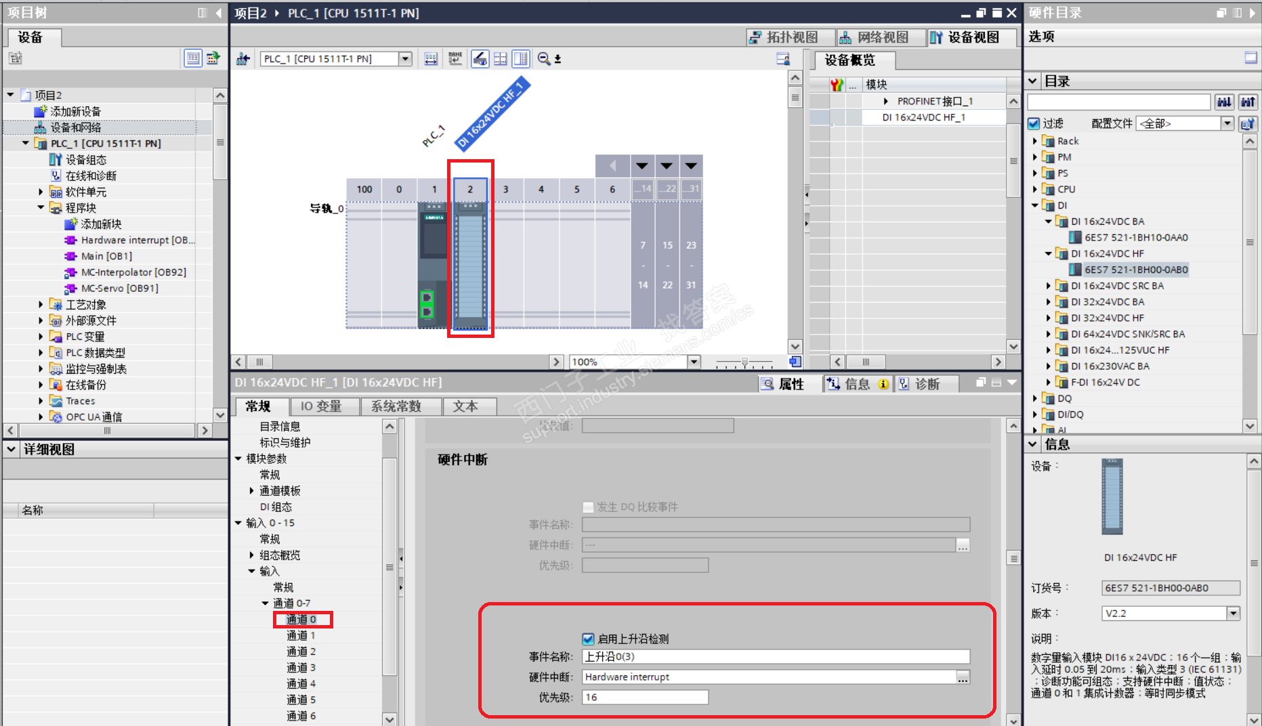The image size is (1262, 726).
Task: Click the 事件名称 field containing 上升沿0(3)
Action: tap(776, 657)
